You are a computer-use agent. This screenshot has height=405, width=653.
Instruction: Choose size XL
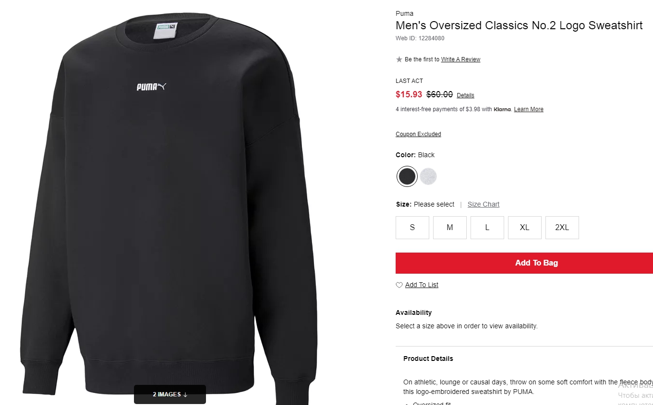coord(525,228)
